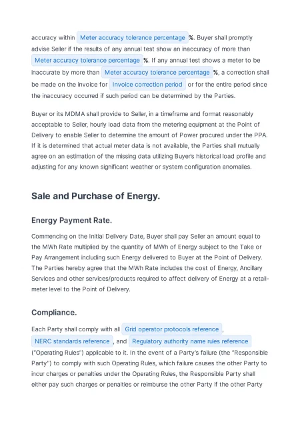Screen dimensions: 300x424
Task: Select Meter accuracy tolerance field after 'accuracy within'
Action: 133,37
